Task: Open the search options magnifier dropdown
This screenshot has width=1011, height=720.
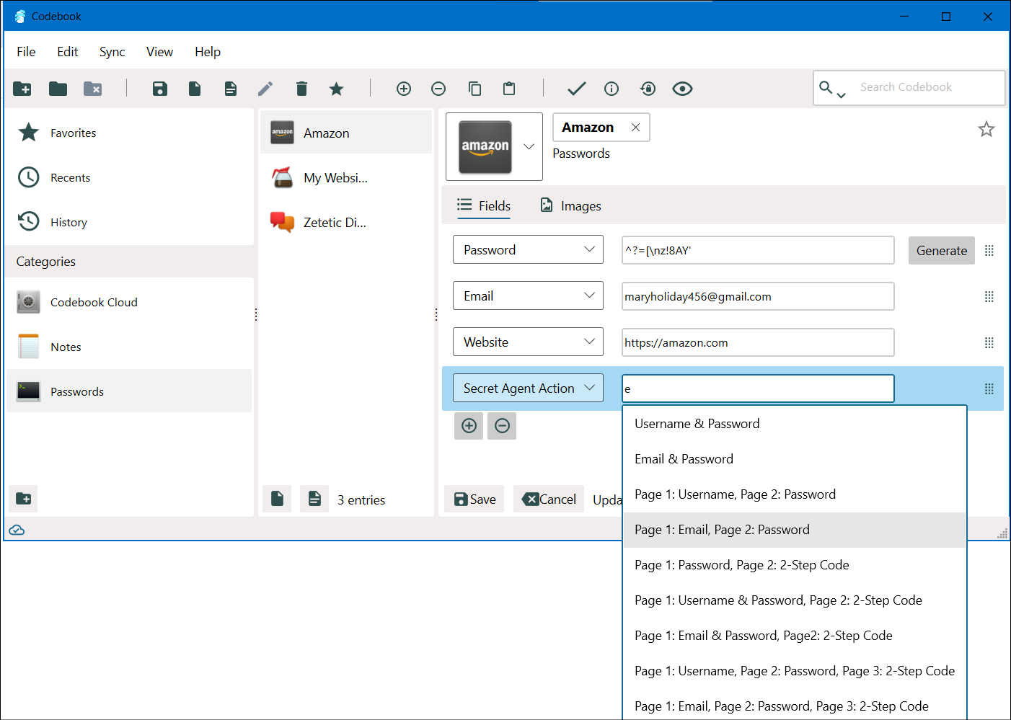Action: pyautogui.click(x=832, y=89)
